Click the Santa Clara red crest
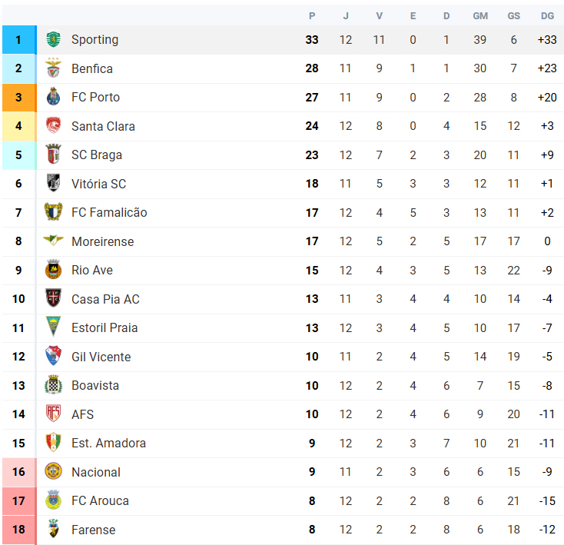This screenshot has height=545, width=564. pos(53,125)
